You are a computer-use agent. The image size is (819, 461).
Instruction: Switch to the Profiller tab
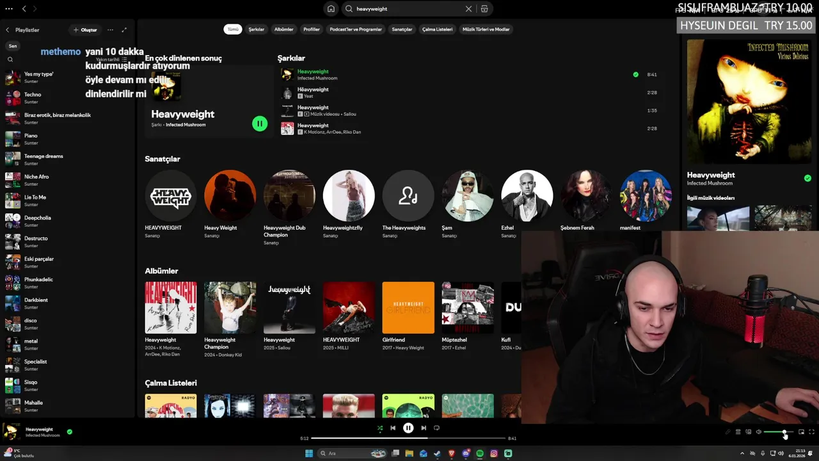click(x=312, y=29)
